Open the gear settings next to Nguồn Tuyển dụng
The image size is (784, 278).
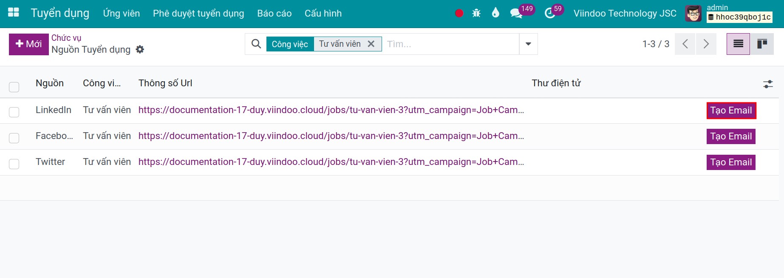point(140,50)
